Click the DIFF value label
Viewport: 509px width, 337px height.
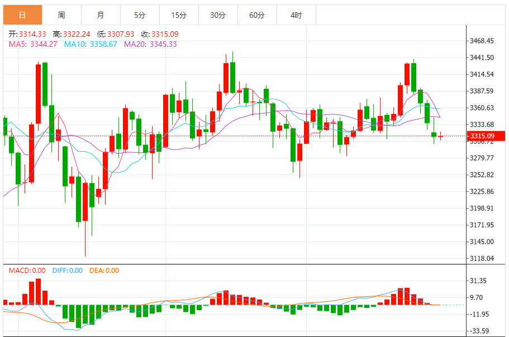coord(68,270)
